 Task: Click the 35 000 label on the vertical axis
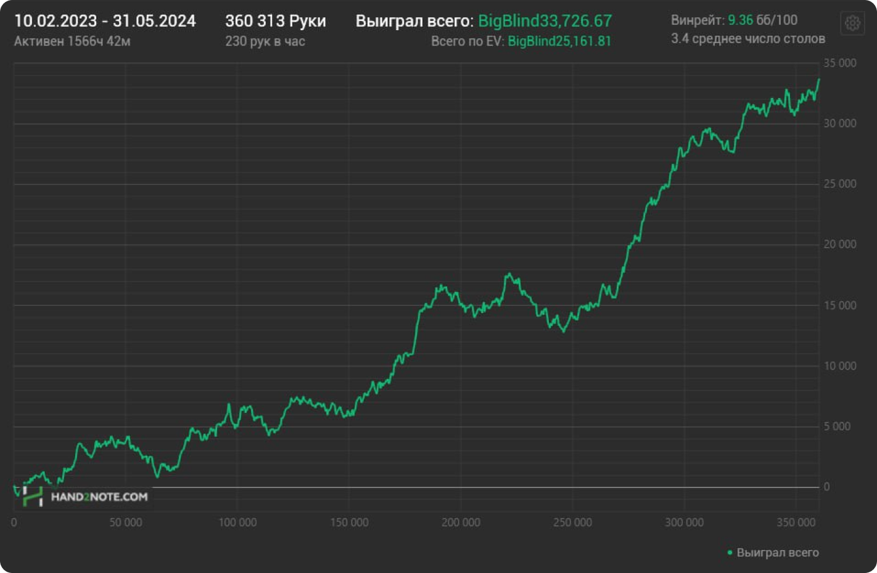(839, 63)
